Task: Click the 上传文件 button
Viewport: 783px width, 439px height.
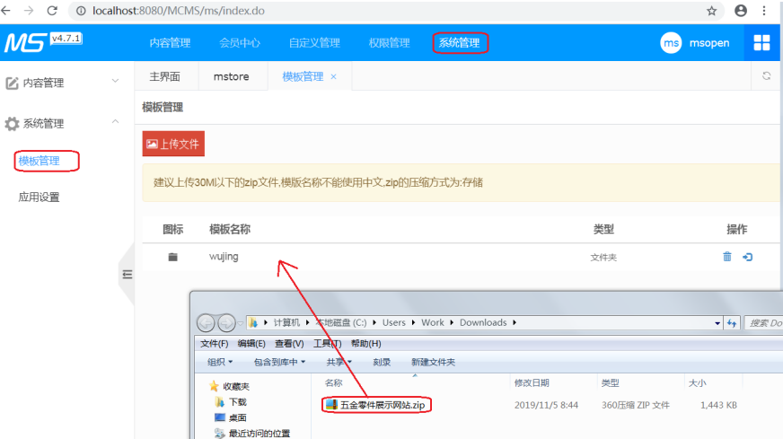Action: [x=173, y=144]
